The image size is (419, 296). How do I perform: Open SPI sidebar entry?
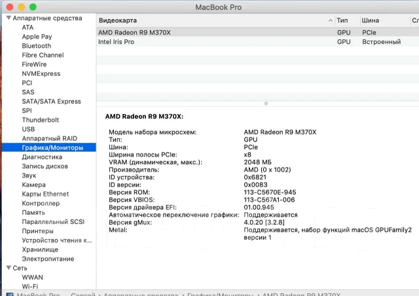27,111
